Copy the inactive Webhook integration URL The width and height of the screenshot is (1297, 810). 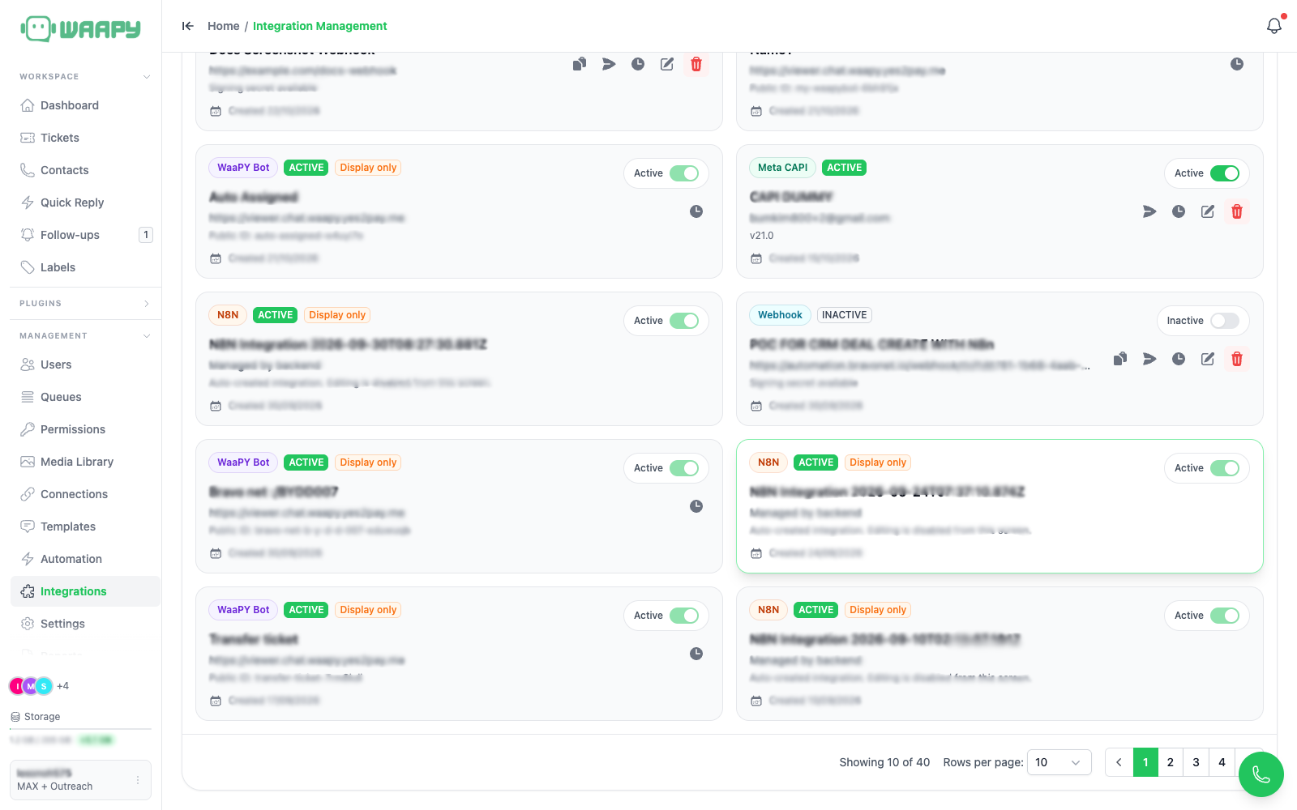click(1120, 359)
